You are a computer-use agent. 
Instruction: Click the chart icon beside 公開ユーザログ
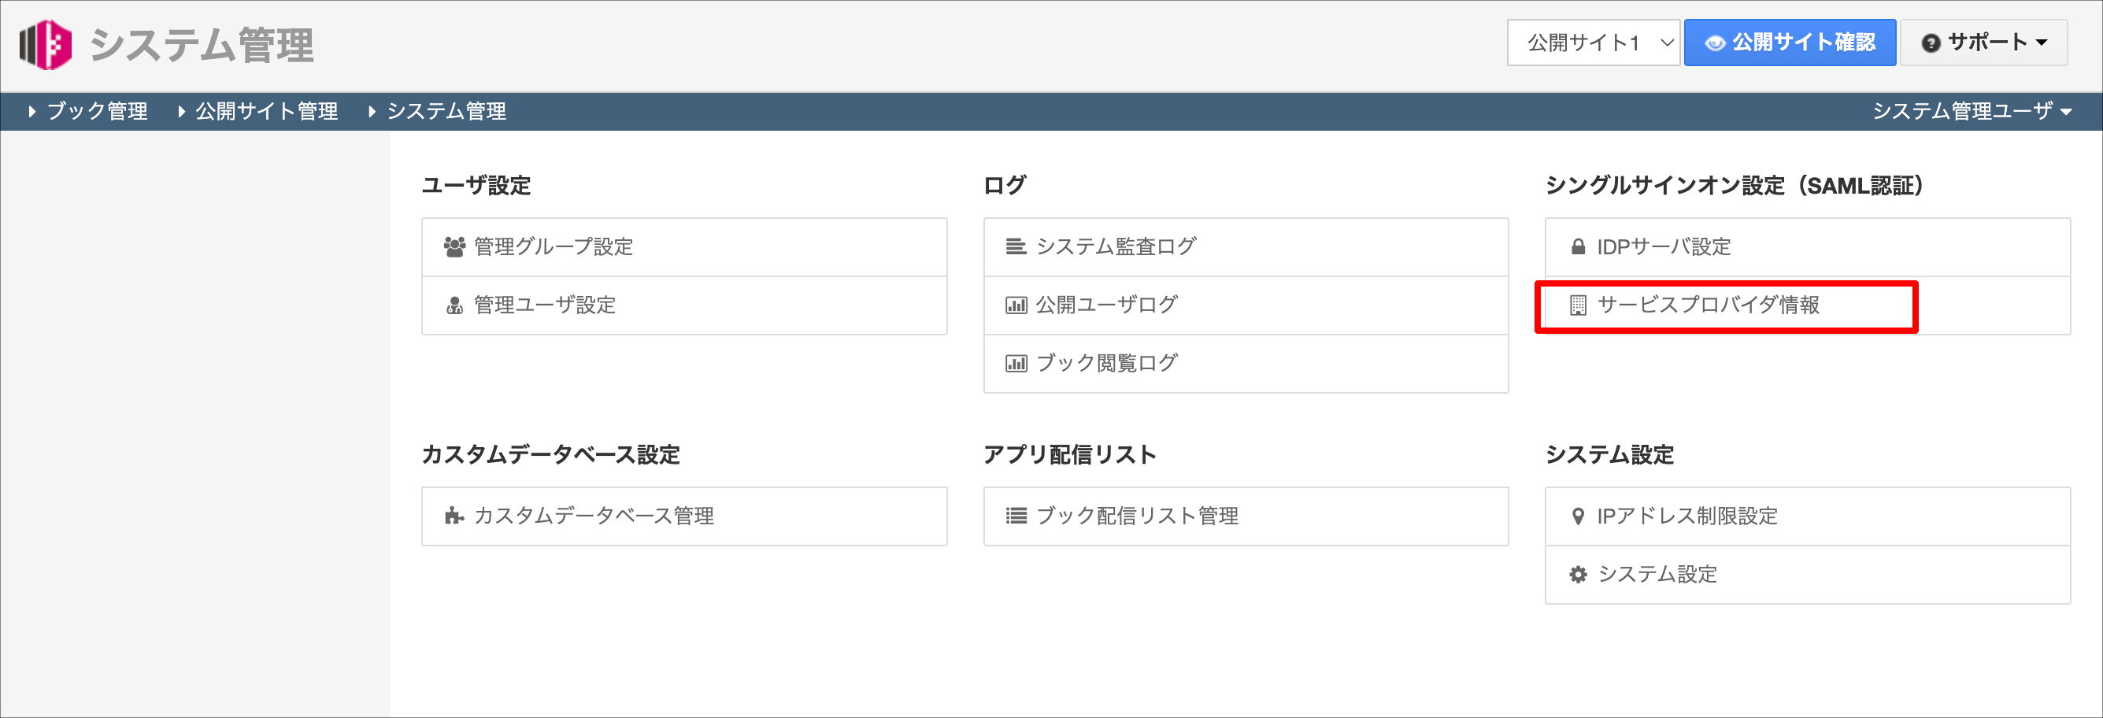[1016, 305]
